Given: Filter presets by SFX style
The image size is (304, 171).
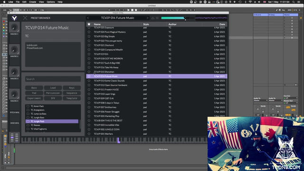Looking at the screenshot, I should [53, 98].
